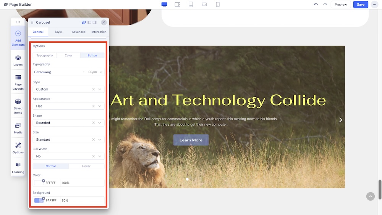Switch button state to Hover
382x215 pixels.
[x=86, y=166]
